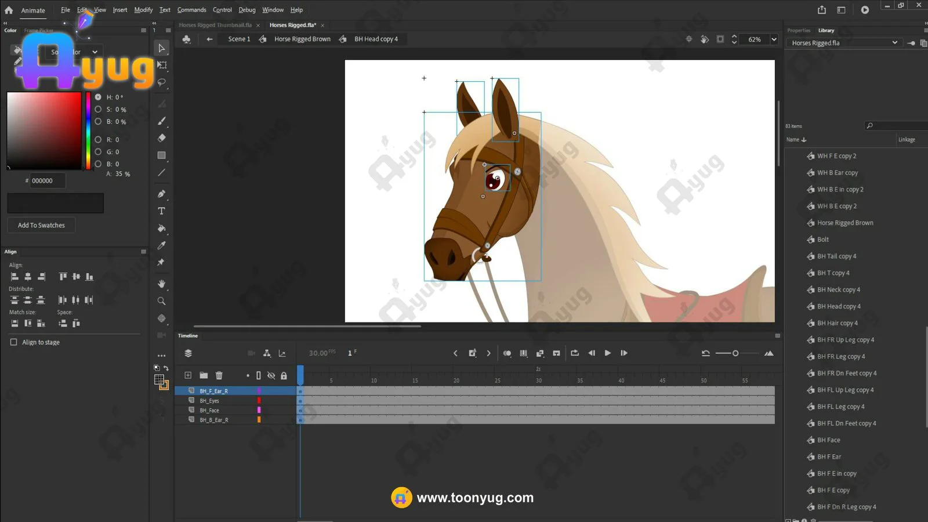Switch to Horses Rigged Thumbnail.fla tab
The height and width of the screenshot is (522, 928).
(215, 25)
